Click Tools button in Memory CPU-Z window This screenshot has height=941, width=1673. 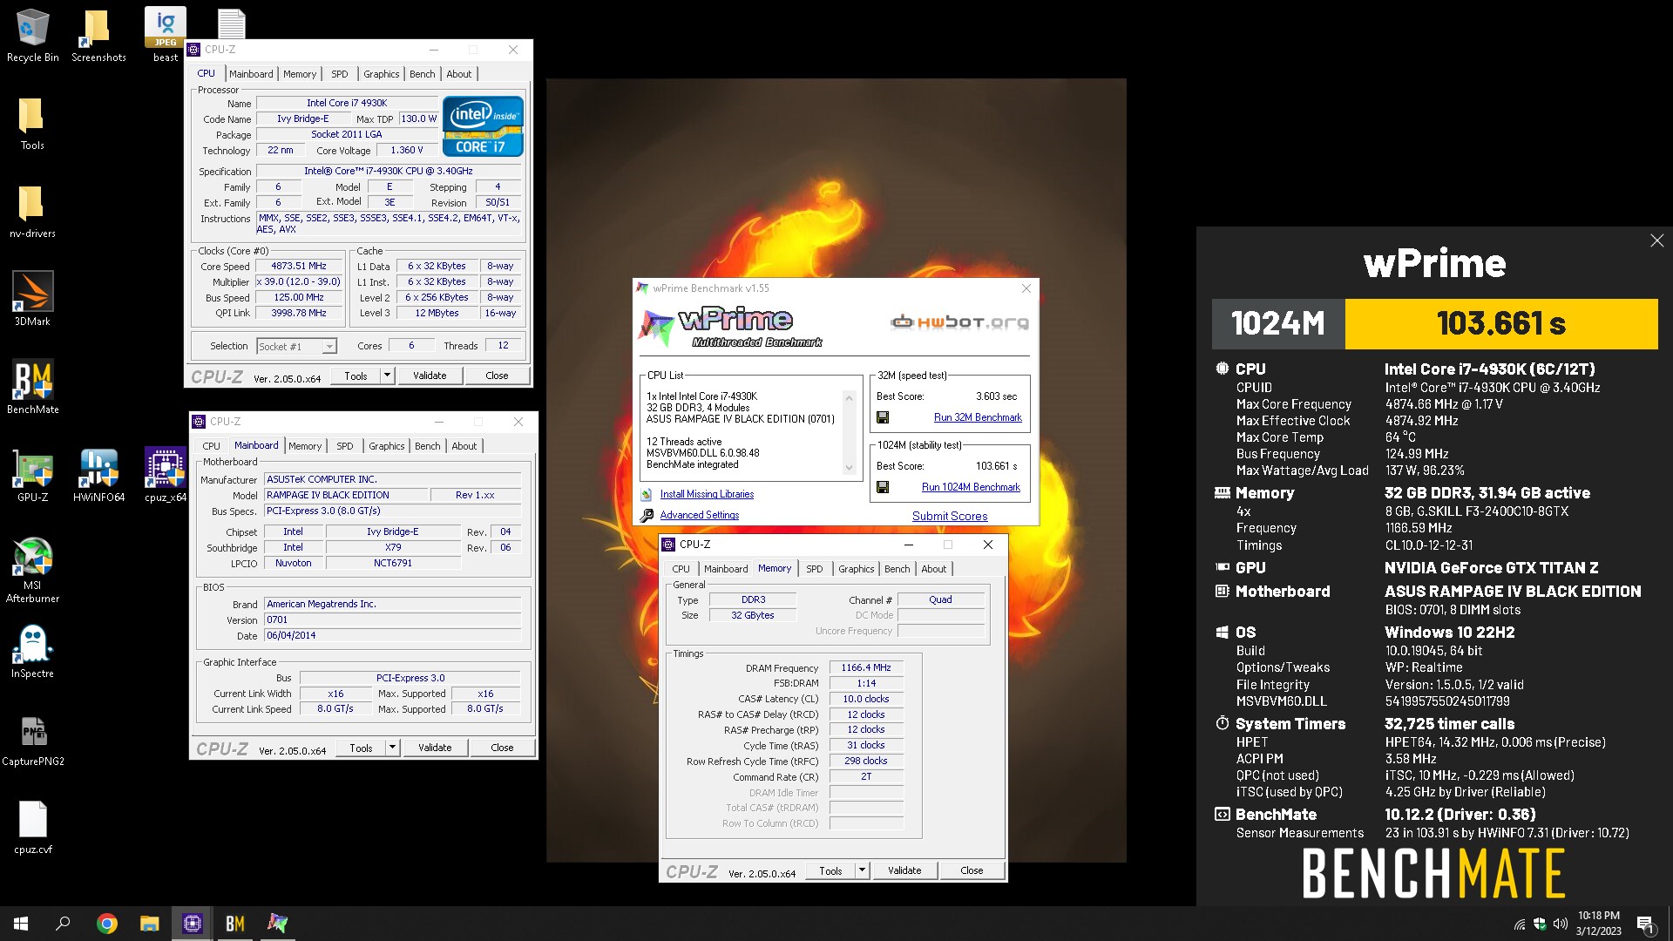830,870
